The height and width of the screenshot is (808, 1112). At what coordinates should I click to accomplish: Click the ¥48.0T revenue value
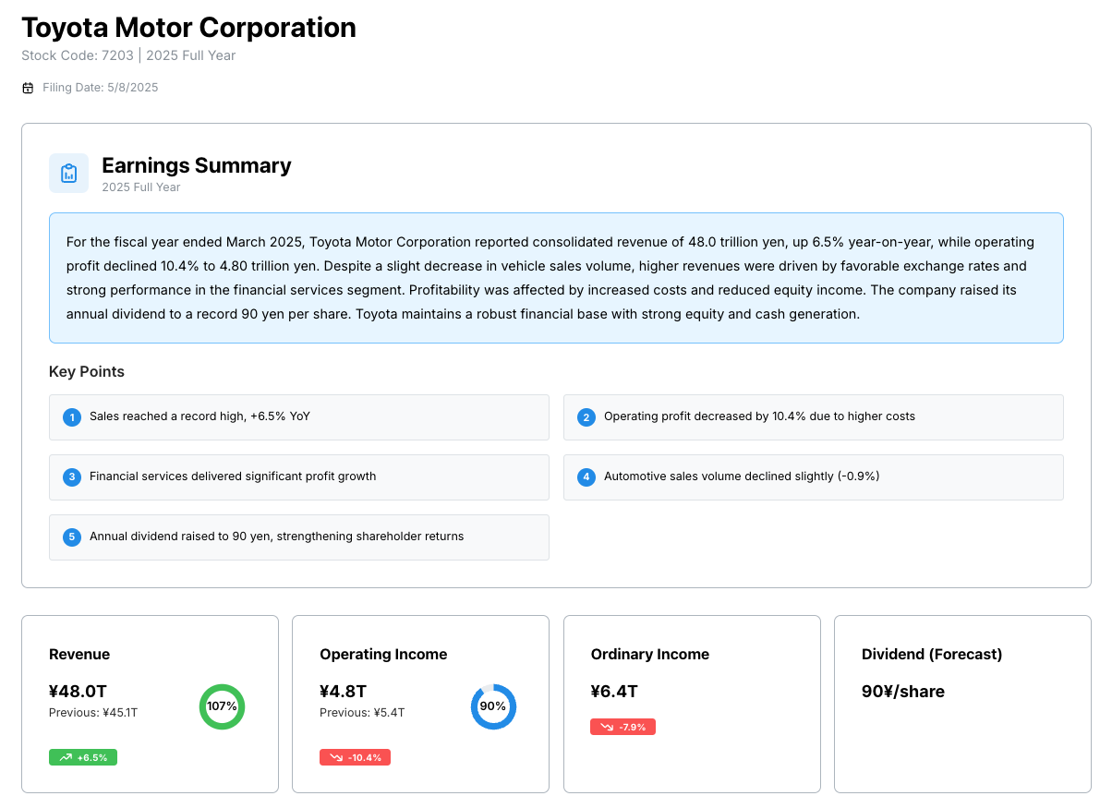78,692
